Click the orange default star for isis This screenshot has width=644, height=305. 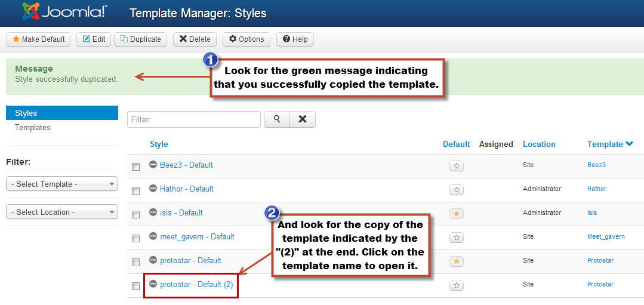coord(457,214)
